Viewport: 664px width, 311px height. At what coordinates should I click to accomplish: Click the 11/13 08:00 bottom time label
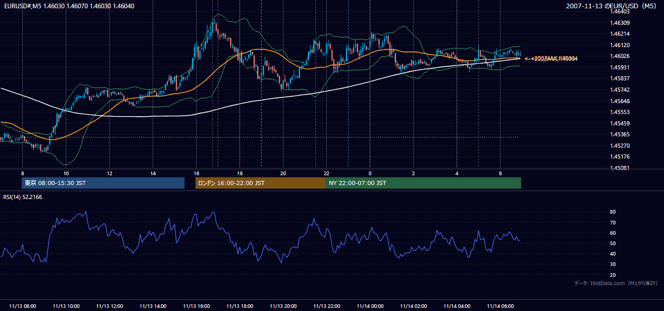coord(23,306)
